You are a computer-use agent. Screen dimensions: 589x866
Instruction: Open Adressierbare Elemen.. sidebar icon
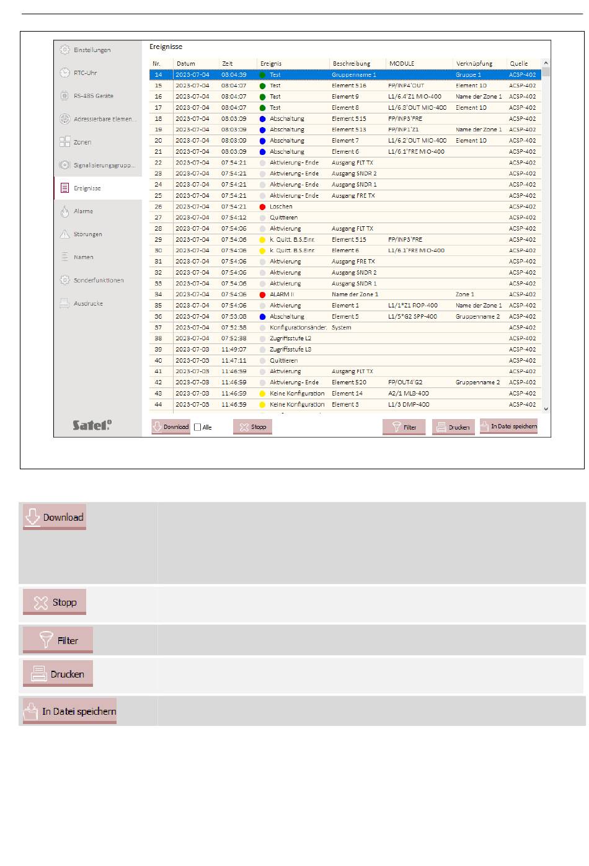[x=64, y=119]
